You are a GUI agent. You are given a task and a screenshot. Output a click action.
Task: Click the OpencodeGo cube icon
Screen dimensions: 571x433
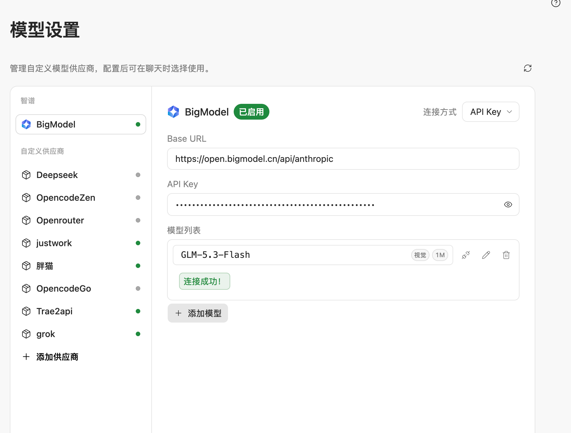(x=26, y=288)
